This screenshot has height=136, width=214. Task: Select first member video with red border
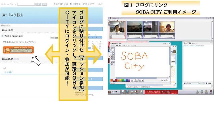(x=117, y=27)
